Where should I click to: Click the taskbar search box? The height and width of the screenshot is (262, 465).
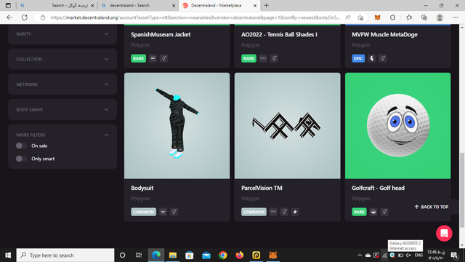[65, 255]
